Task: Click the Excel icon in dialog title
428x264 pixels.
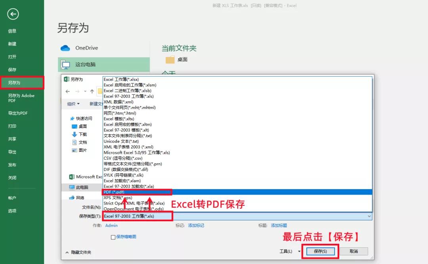Action: point(66,79)
